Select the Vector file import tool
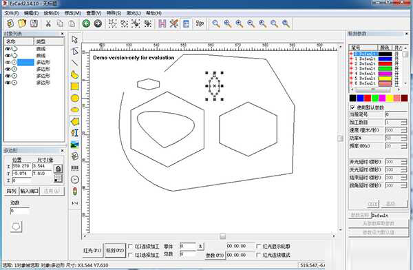 click(75, 156)
